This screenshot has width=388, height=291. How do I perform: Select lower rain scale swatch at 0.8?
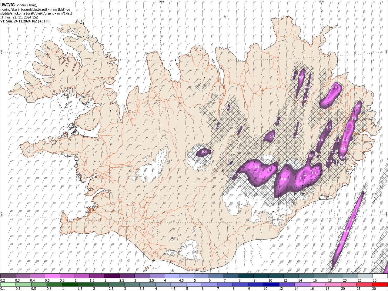point(54,285)
